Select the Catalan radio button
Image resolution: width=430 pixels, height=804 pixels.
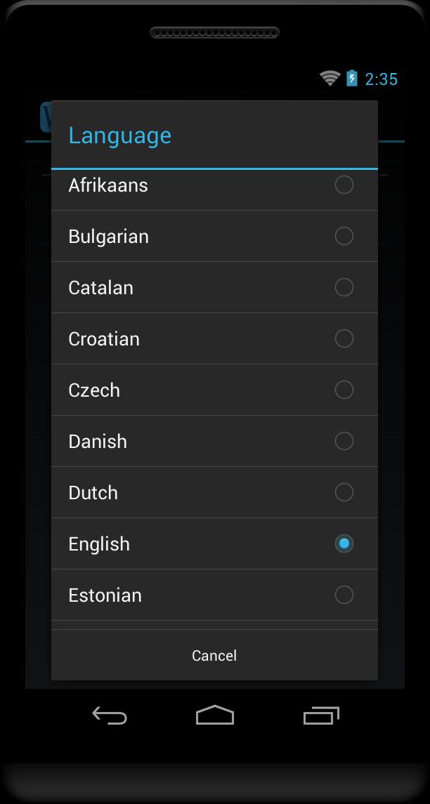pyautogui.click(x=344, y=287)
